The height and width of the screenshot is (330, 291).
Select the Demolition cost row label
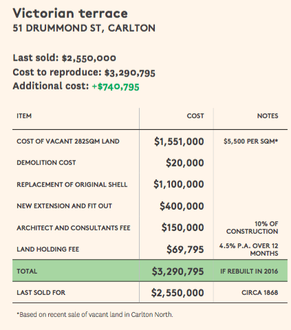pos(46,163)
